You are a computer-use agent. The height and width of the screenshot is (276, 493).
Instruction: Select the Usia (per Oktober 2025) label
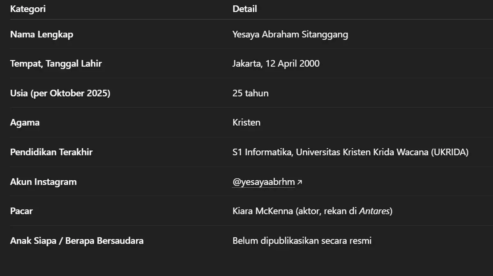click(x=60, y=93)
